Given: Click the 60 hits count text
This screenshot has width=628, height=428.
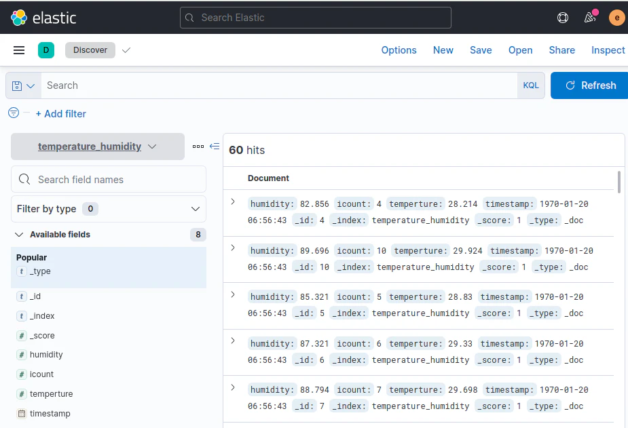Looking at the screenshot, I should click(x=246, y=150).
